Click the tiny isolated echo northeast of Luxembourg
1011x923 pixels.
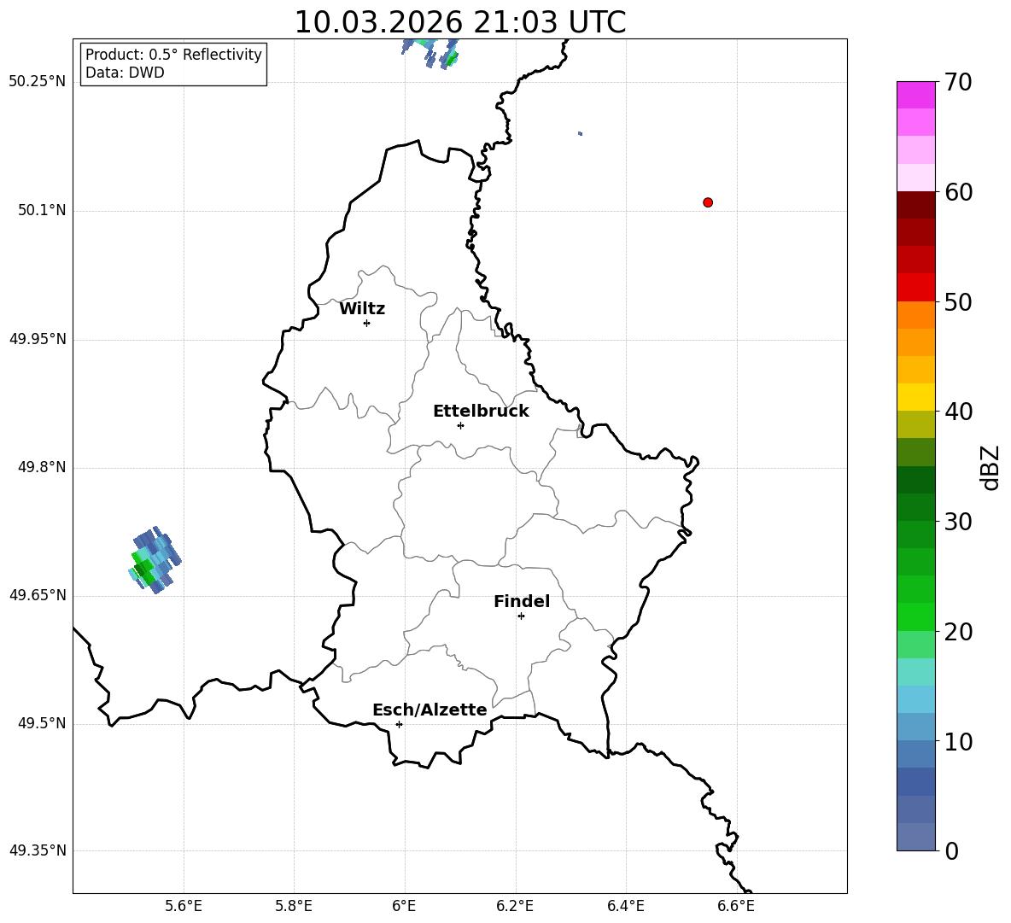(x=581, y=133)
